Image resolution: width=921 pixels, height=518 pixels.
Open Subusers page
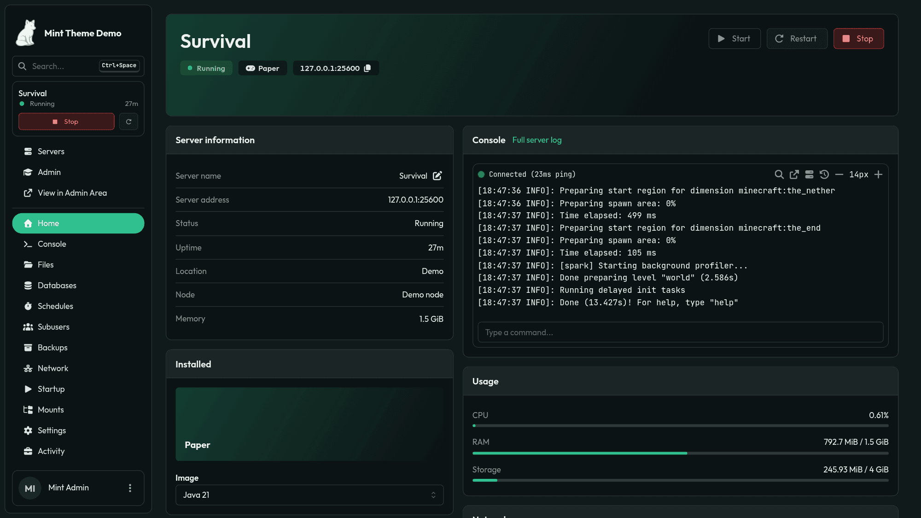click(78, 327)
